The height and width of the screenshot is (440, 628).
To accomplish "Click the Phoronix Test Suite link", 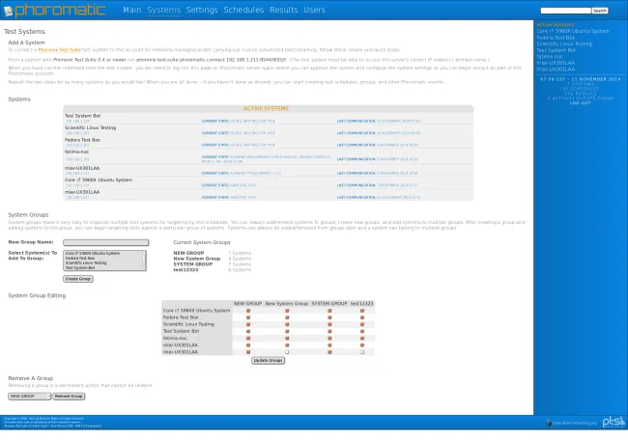I will (x=60, y=50).
